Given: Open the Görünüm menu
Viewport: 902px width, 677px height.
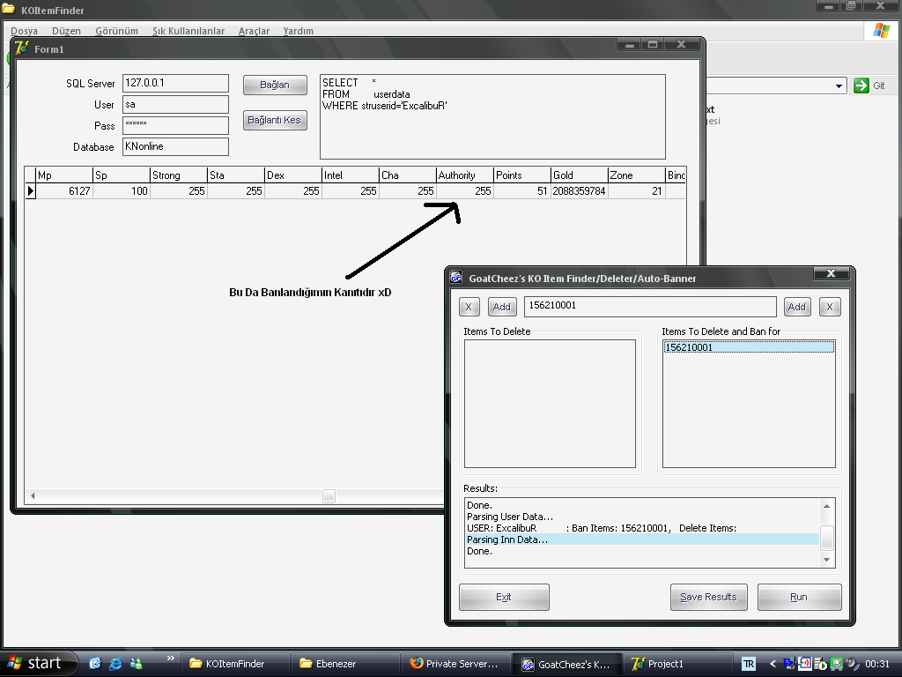Looking at the screenshot, I should click(x=117, y=31).
